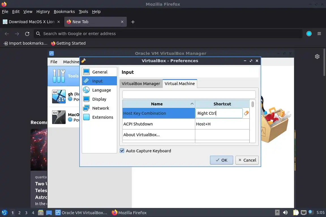The height and width of the screenshot is (217, 326).
Task: Close the Download MacOS X Lion tab
Action: point(59,22)
